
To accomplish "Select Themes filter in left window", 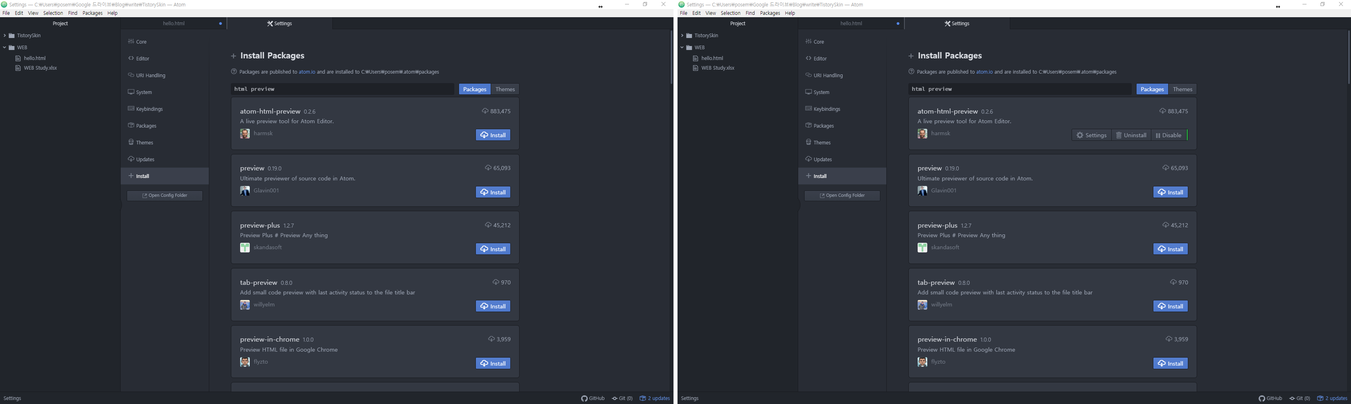I will coord(506,90).
